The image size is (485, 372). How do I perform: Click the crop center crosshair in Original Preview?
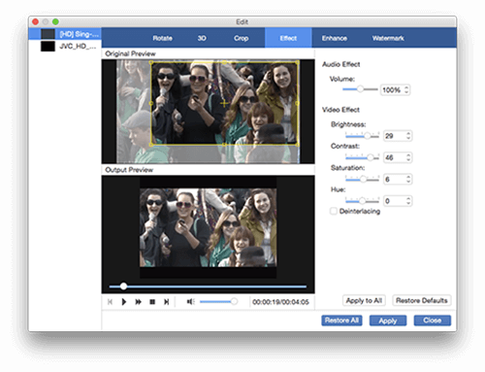[224, 103]
